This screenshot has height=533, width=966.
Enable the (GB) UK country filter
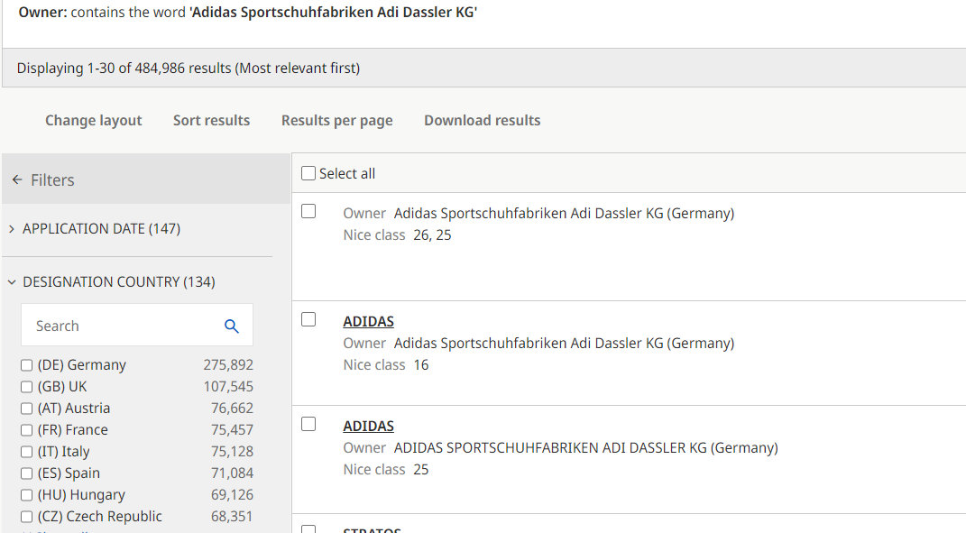point(26,387)
